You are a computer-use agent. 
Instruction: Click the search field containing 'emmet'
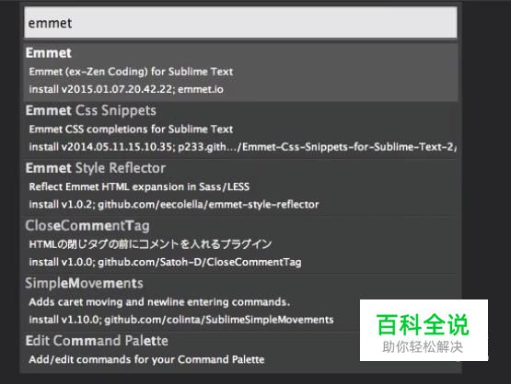tap(240, 23)
